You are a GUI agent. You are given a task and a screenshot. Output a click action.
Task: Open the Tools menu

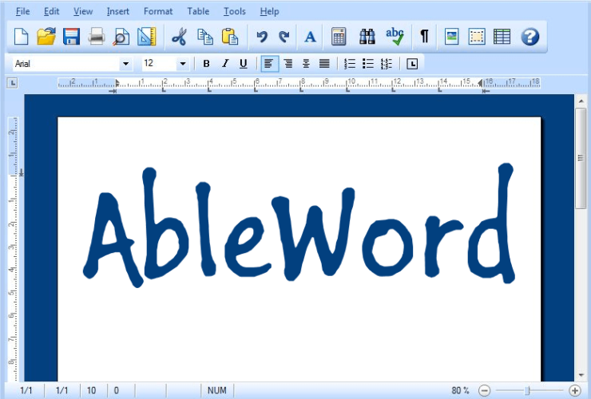click(235, 11)
